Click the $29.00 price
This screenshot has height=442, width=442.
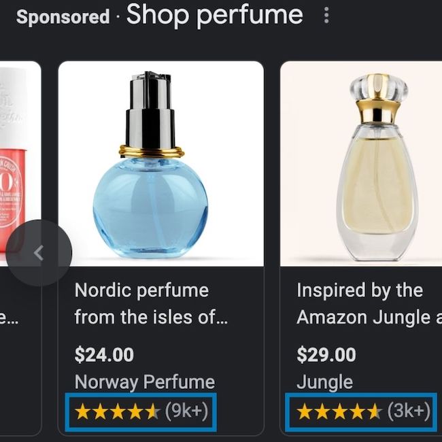326,354
